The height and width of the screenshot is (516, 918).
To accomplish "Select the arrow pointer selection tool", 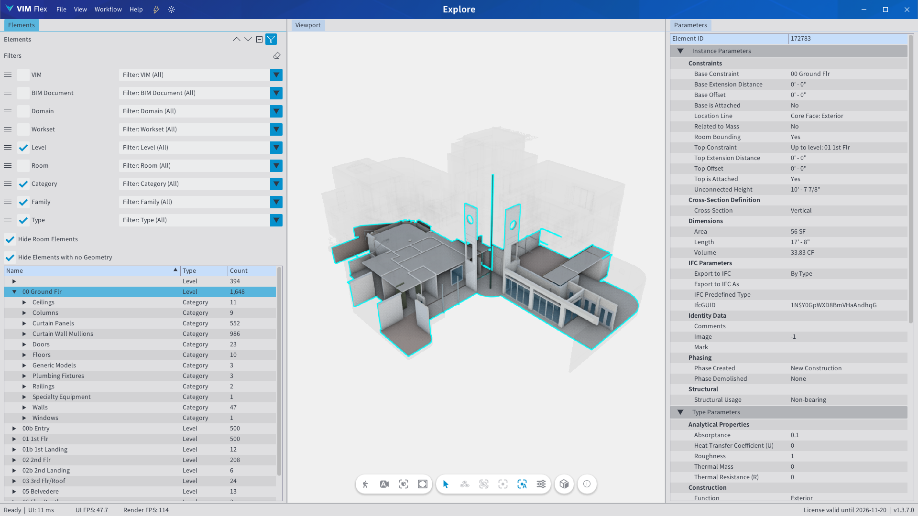I will tap(446, 484).
